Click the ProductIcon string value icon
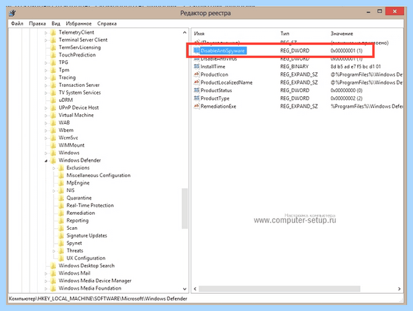The image size is (413, 311). tap(196, 74)
